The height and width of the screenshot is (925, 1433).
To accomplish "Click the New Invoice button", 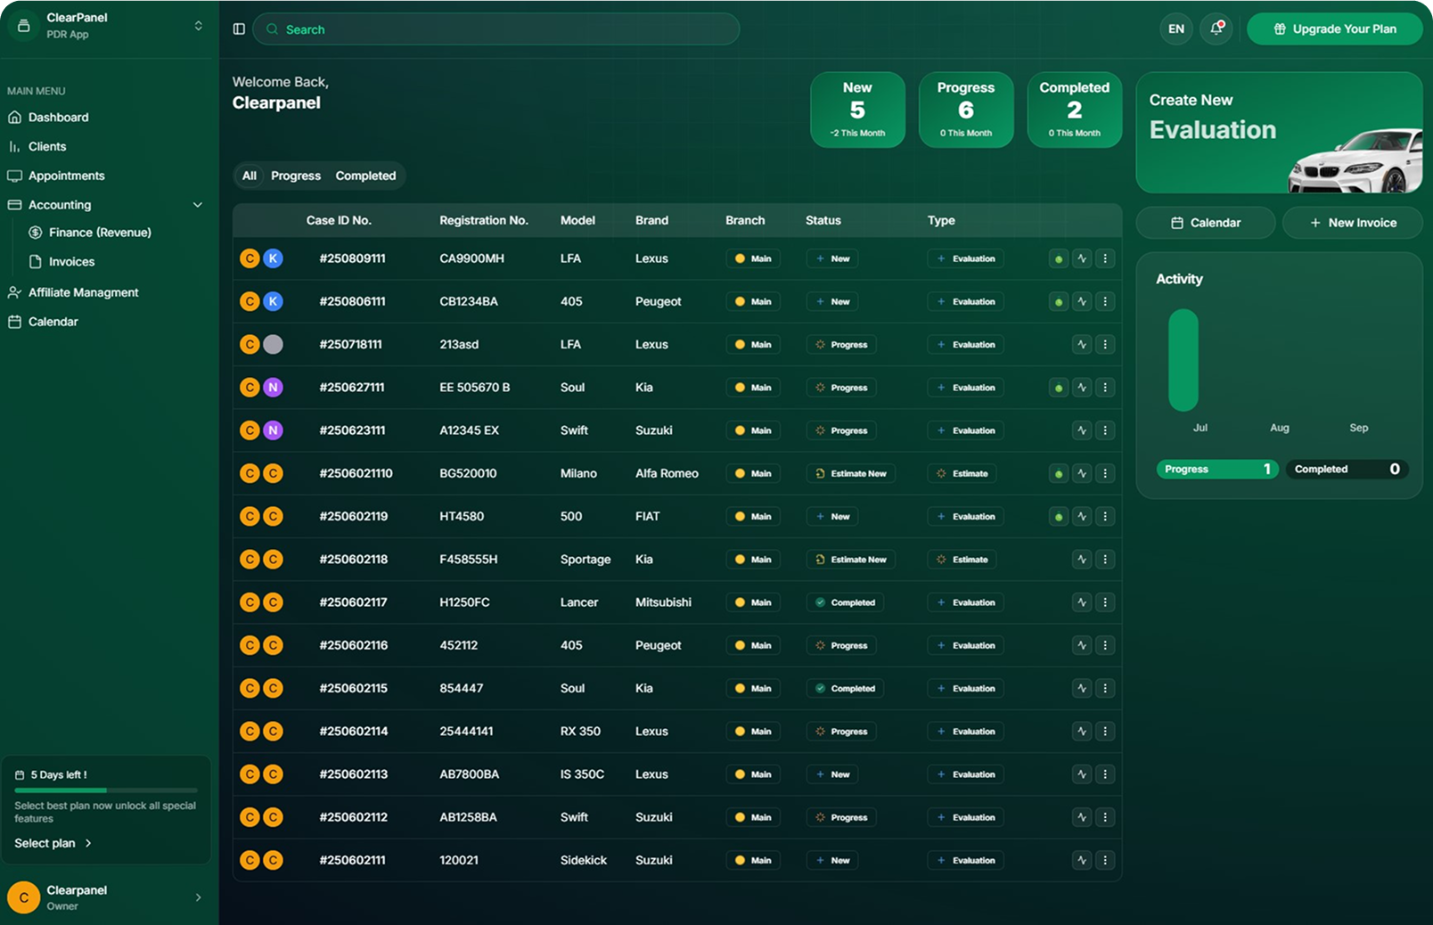I will [1352, 223].
